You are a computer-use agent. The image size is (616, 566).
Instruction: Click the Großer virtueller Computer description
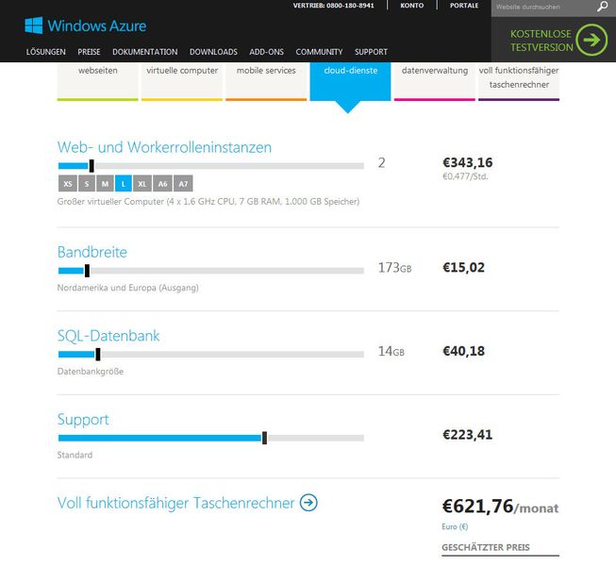tap(208, 202)
